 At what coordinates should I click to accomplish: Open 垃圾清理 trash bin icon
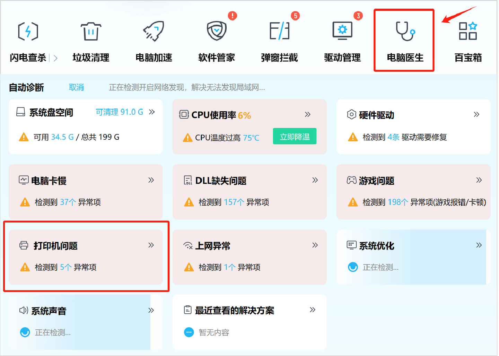pyautogui.click(x=91, y=31)
